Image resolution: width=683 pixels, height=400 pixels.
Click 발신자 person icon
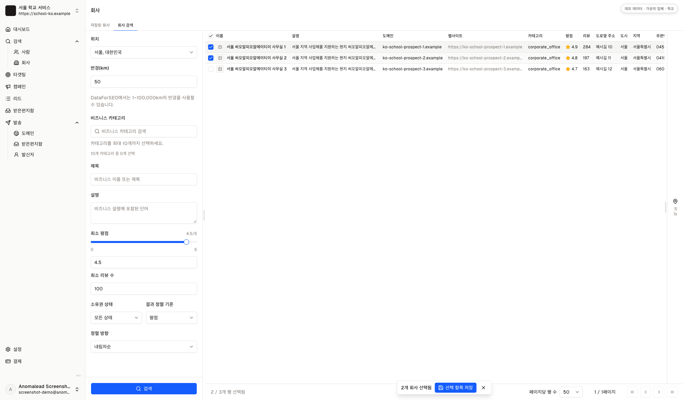point(16,155)
